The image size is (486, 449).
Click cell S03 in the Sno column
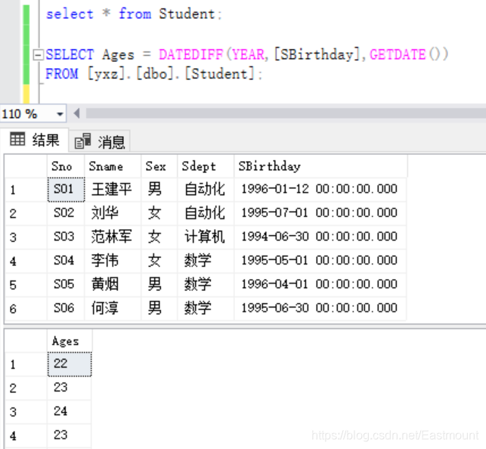click(x=66, y=237)
